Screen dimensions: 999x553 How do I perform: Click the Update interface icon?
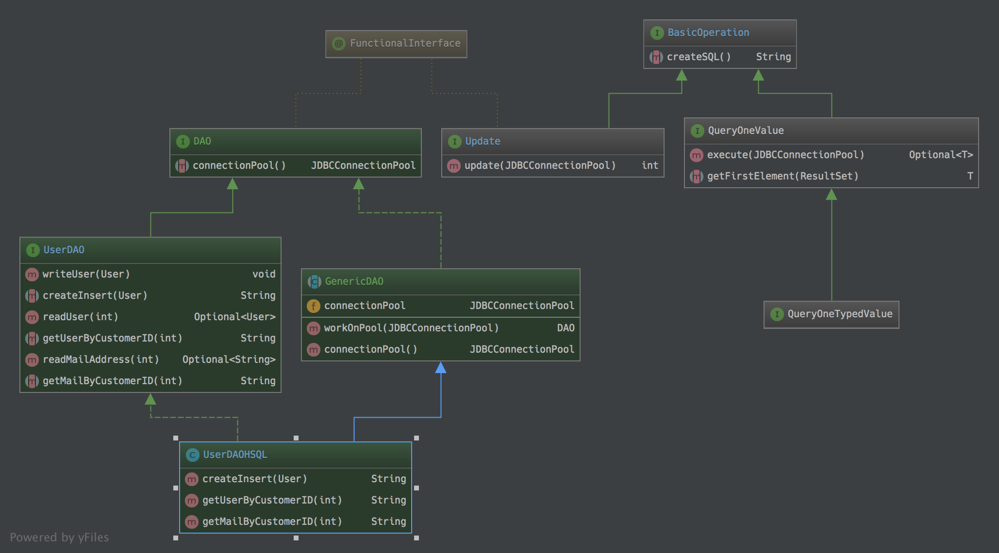pos(454,142)
